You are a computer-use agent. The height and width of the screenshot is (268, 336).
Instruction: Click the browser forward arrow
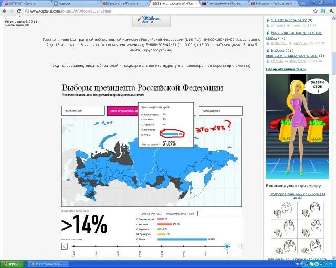pos(12,11)
